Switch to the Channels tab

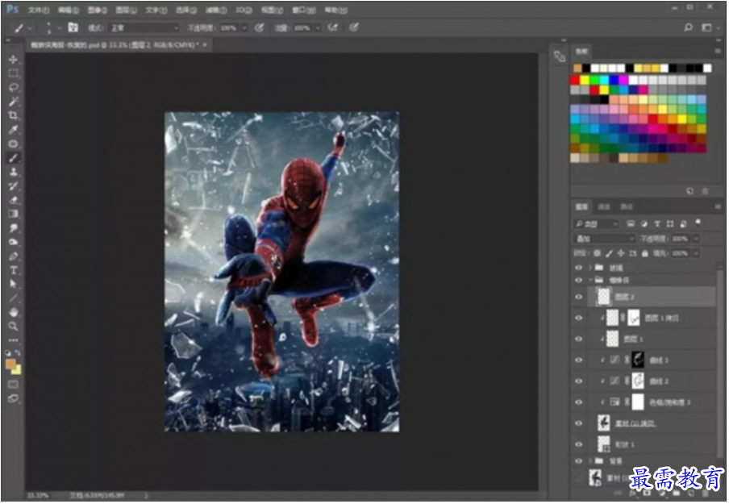tap(603, 206)
